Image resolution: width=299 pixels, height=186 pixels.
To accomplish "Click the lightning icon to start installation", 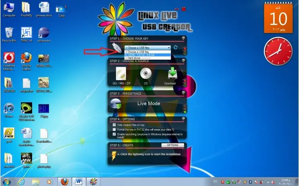I will tap(114, 156).
